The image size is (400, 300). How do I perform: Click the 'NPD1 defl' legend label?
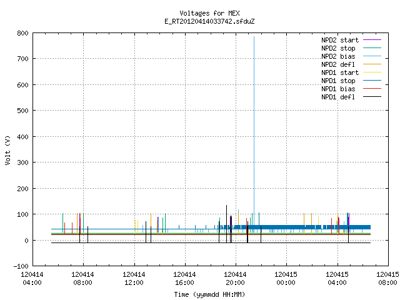pyautogui.click(x=338, y=97)
